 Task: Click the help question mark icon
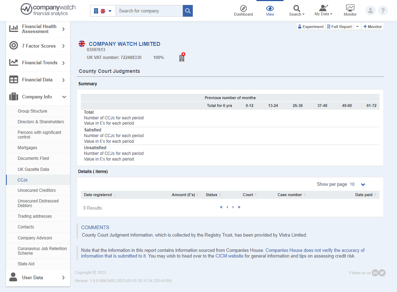click(383, 11)
